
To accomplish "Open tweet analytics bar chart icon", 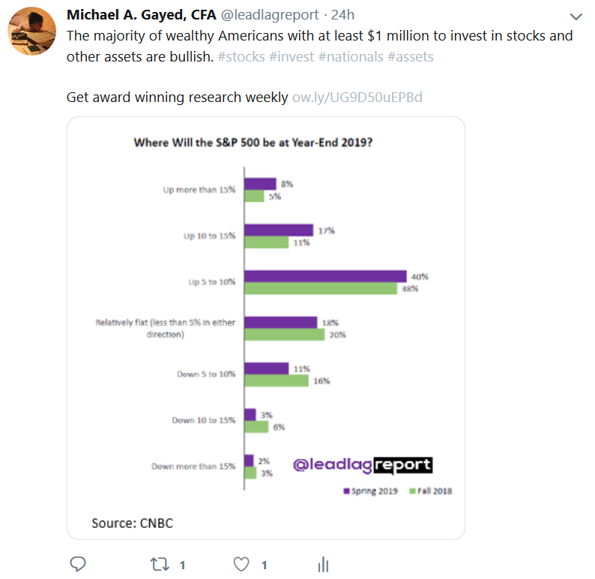I will pos(324,564).
